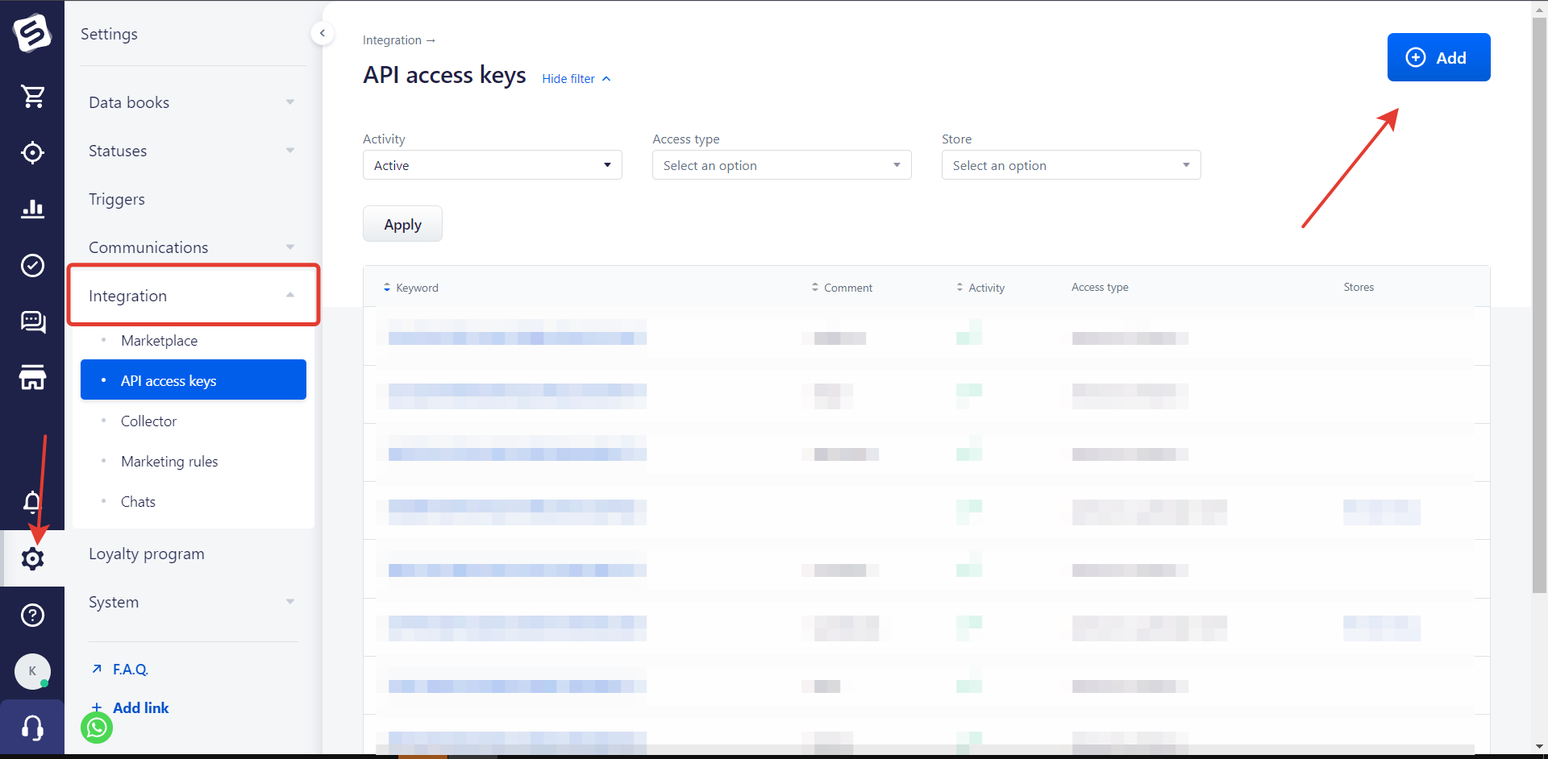Open the app logo home icon
Viewport: 1548px width, 759px height.
[x=32, y=33]
